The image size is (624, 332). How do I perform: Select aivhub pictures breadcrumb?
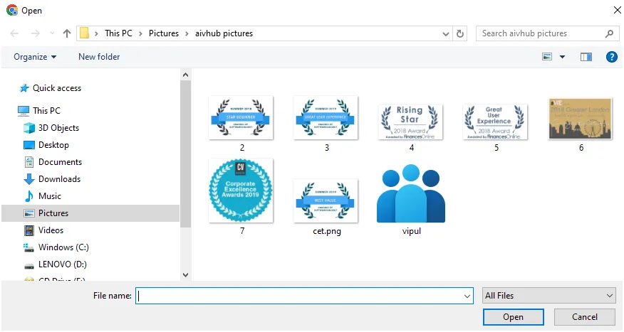pyautogui.click(x=224, y=33)
